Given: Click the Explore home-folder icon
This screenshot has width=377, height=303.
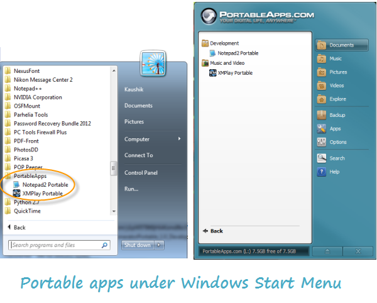Looking at the screenshot, I should click(322, 99).
